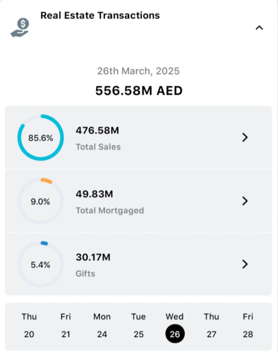Click the 5.4% gifts progress ring
The width and height of the screenshot is (278, 352).
click(40, 265)
